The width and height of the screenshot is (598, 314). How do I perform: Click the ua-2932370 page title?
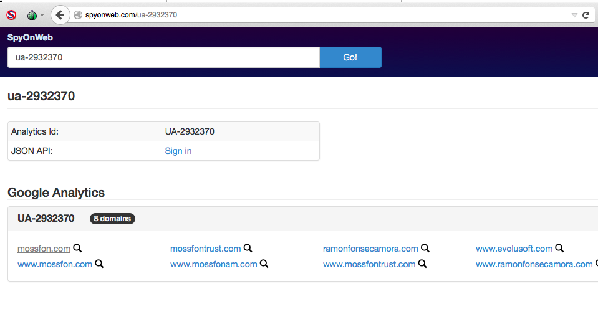coord(41,96)
